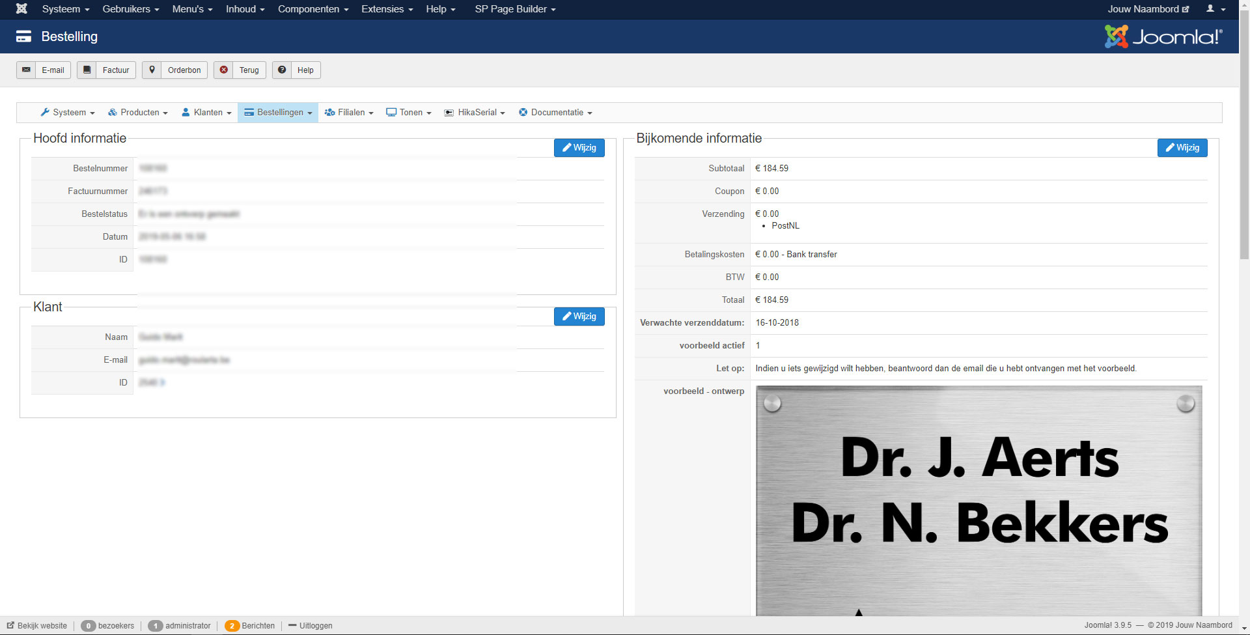
Task: Expand the Producten submenu dropdown
Action: tap(138, 113)
